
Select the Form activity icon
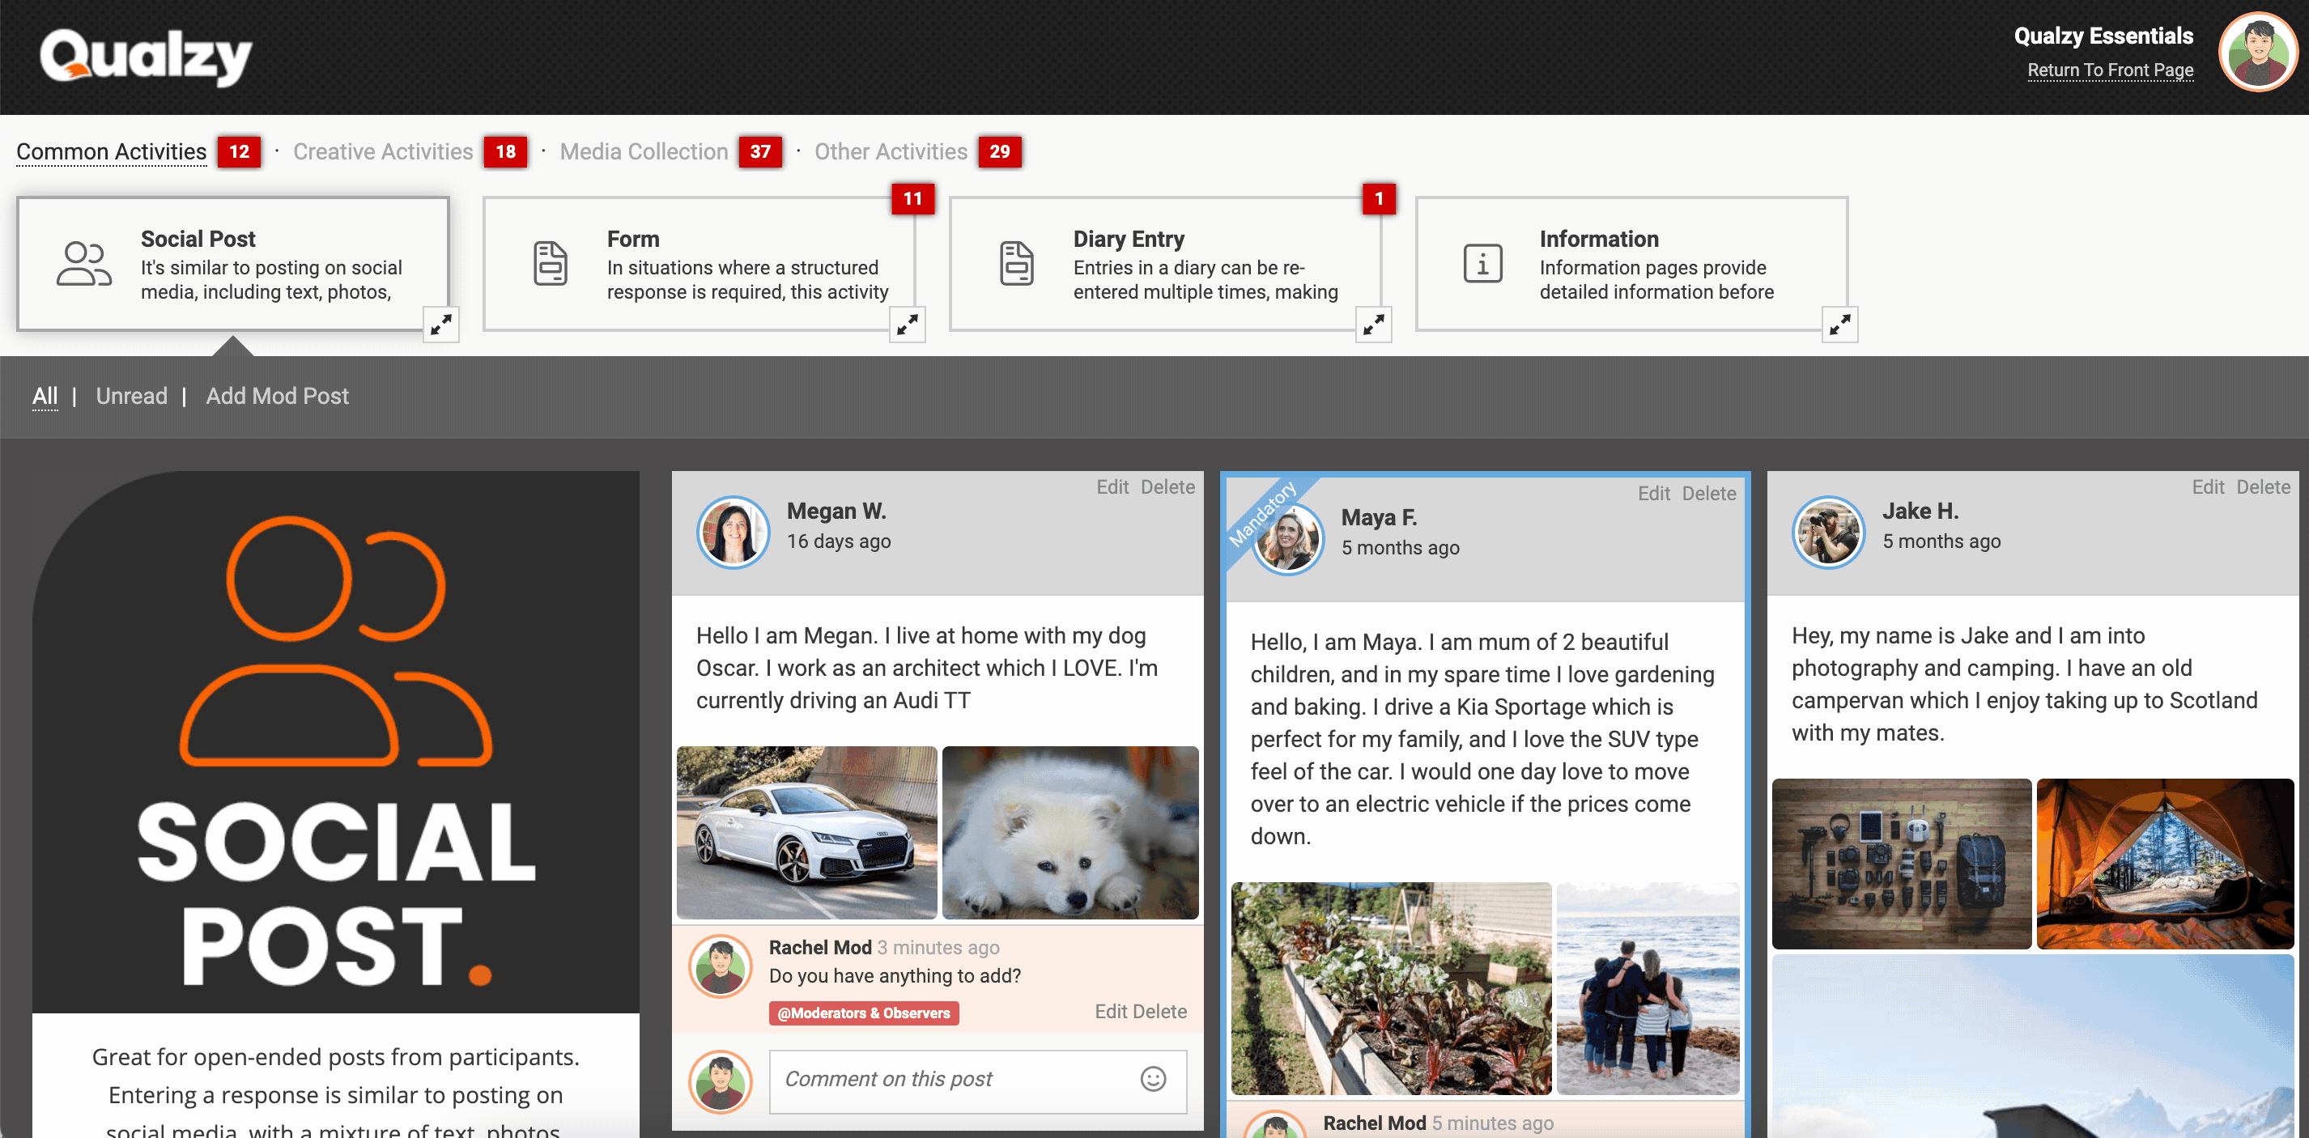pos(551,263)
